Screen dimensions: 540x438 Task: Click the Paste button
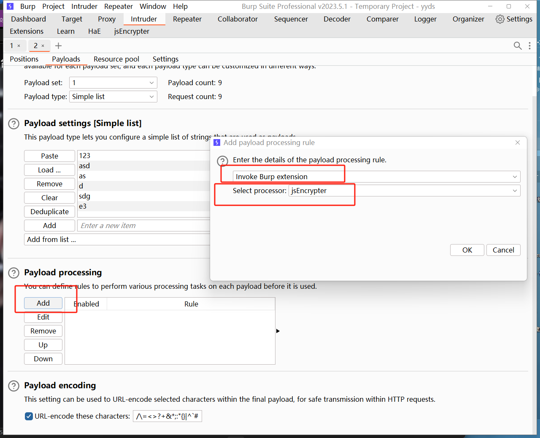click(x=49, y=156)
